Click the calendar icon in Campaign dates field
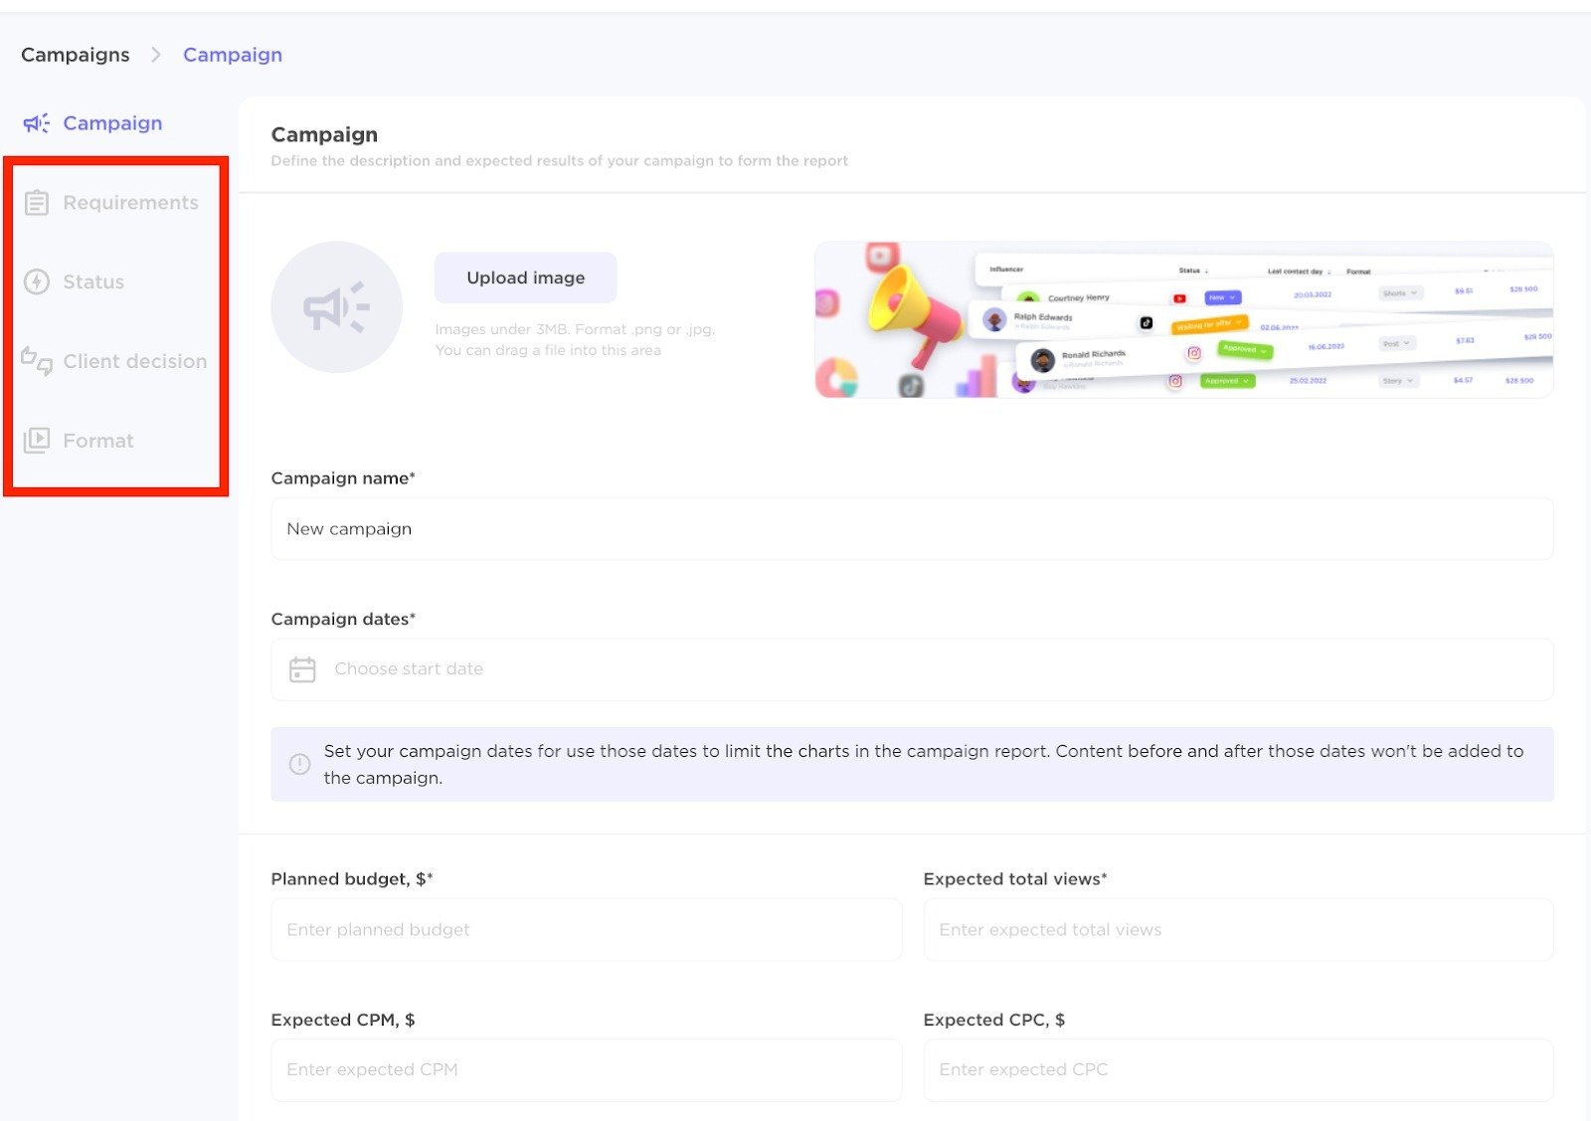 303,668
